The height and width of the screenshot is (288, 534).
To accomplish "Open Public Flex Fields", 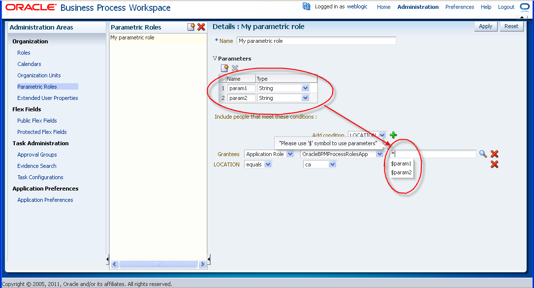I will (37, 120).
